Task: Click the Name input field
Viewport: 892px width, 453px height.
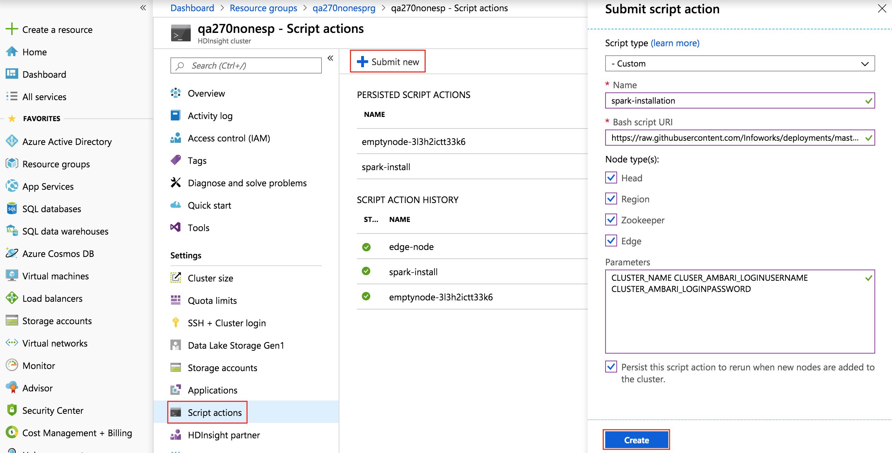Action: pyautogui.click(x=740, y=101)
